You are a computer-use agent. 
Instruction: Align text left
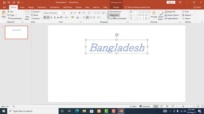click(x=84, y=17)
